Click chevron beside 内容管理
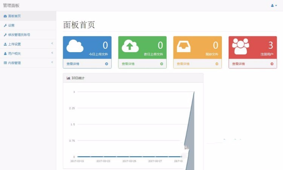The height and width of the screenshot is (170, 283). (52, 62)
